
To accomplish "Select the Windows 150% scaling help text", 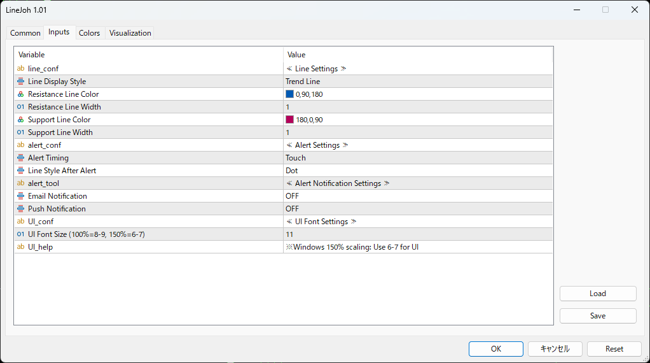I will pyautogui.click(x=352, y=247).
